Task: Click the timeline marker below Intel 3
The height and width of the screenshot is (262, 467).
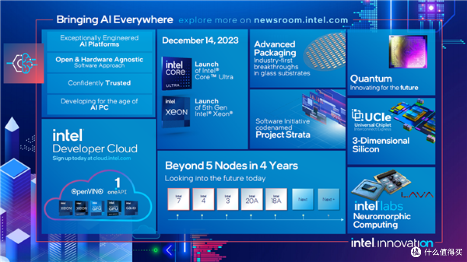Action: tap(227, 215)
